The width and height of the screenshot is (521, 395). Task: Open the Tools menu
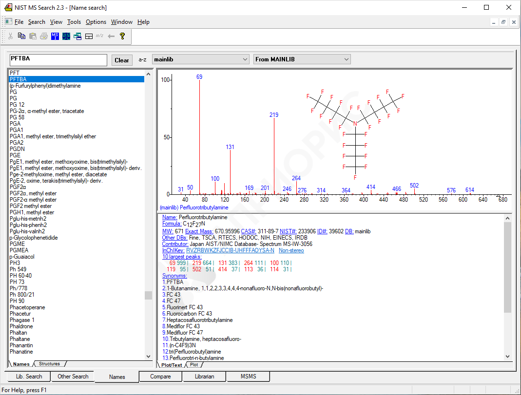74,22
